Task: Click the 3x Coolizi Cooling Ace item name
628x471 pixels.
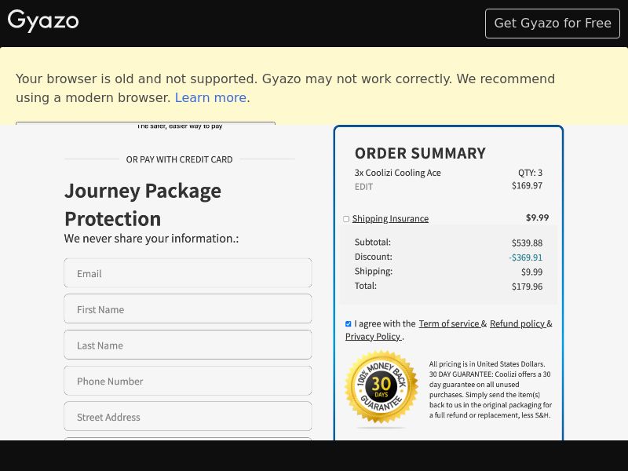Action: tap(398, 173)
